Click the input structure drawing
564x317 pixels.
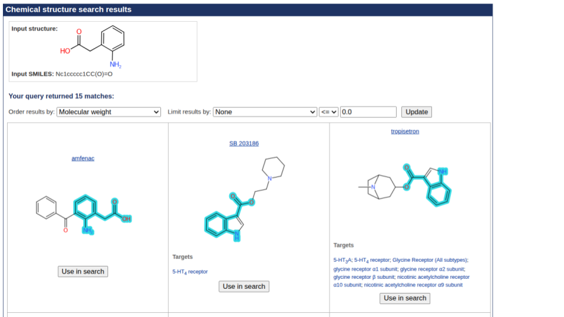point(94,47)
